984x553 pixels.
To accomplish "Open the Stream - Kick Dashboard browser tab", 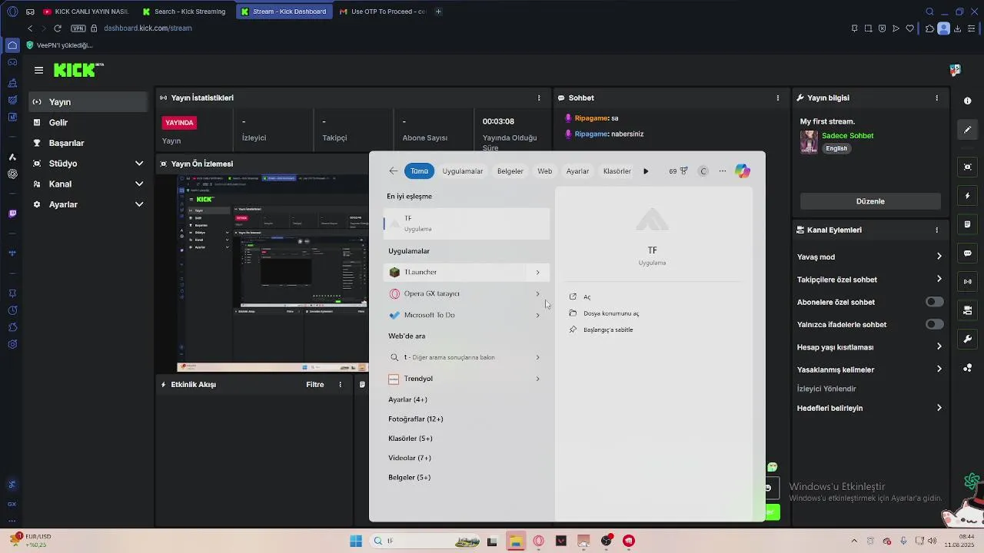I will 285,12.
